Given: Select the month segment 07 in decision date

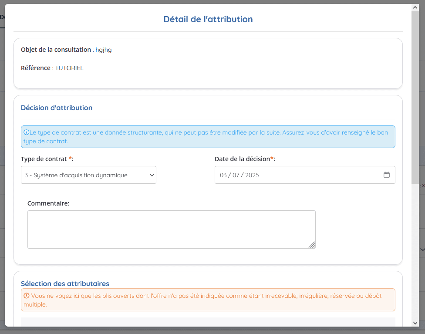Looking at the screenshot, I should click(236, 175).
